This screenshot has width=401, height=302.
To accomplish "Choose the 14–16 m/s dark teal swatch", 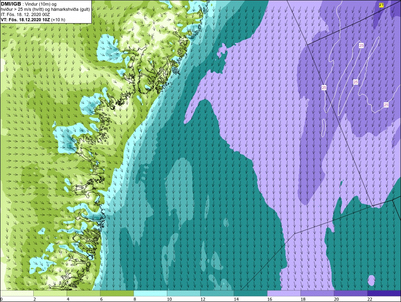I will 251,293.
